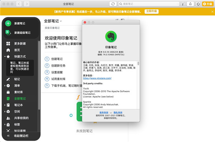Dismiss the yellow promotion banner

click(212, 12)
